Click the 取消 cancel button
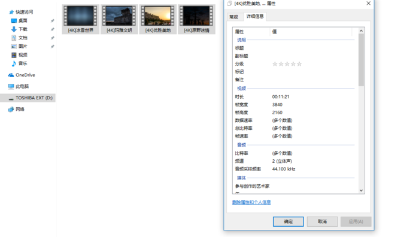 (x=322, y=221)
